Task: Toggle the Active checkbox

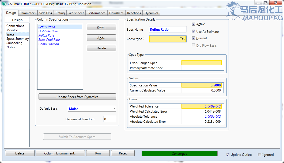Action: click(x=194, y=24)
